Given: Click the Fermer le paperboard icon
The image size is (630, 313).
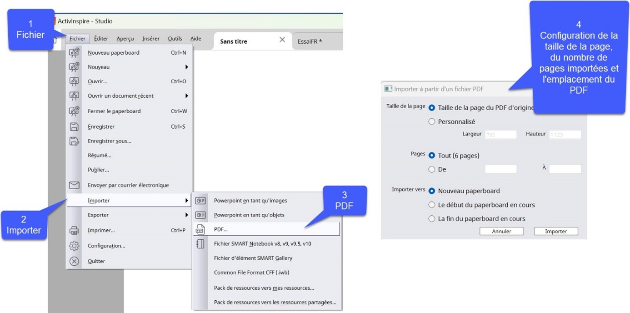Looking at the screenshot, I should click(74, 111).
